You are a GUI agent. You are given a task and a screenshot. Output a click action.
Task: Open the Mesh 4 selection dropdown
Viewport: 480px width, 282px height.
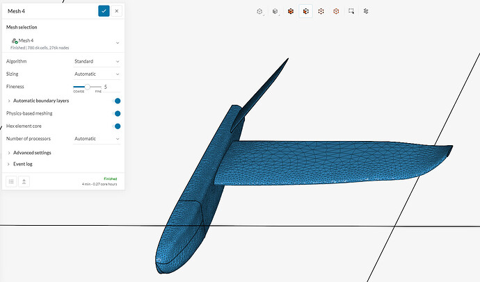(x=118, y=43)
